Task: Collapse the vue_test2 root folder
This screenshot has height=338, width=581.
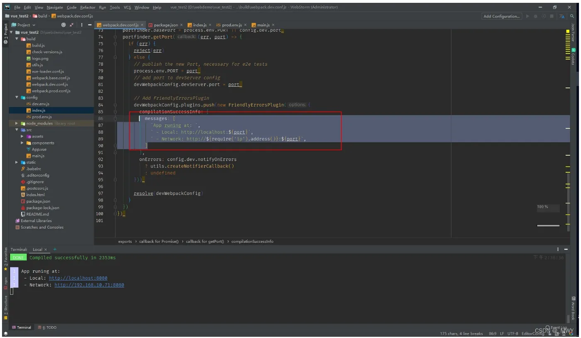Action: click(x=12, y=32)
